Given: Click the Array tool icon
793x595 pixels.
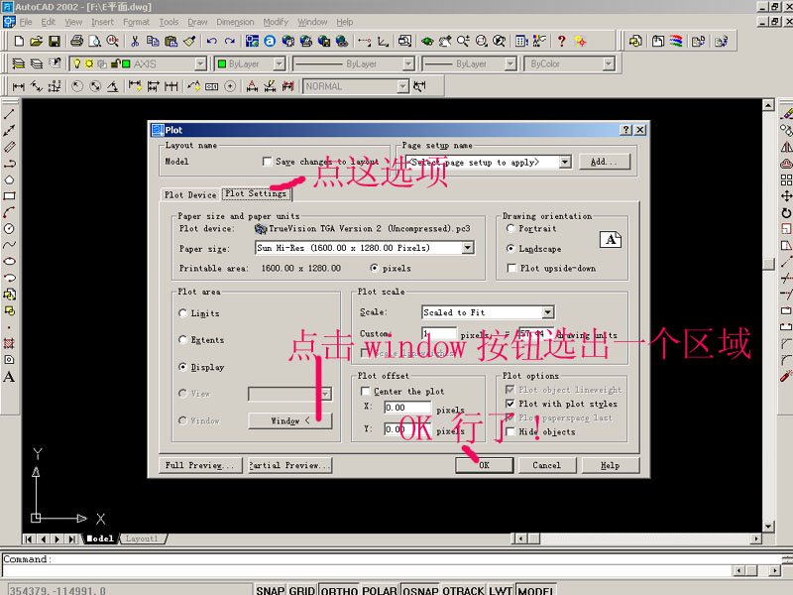Looking at the screenshot, I should (786, 180).
